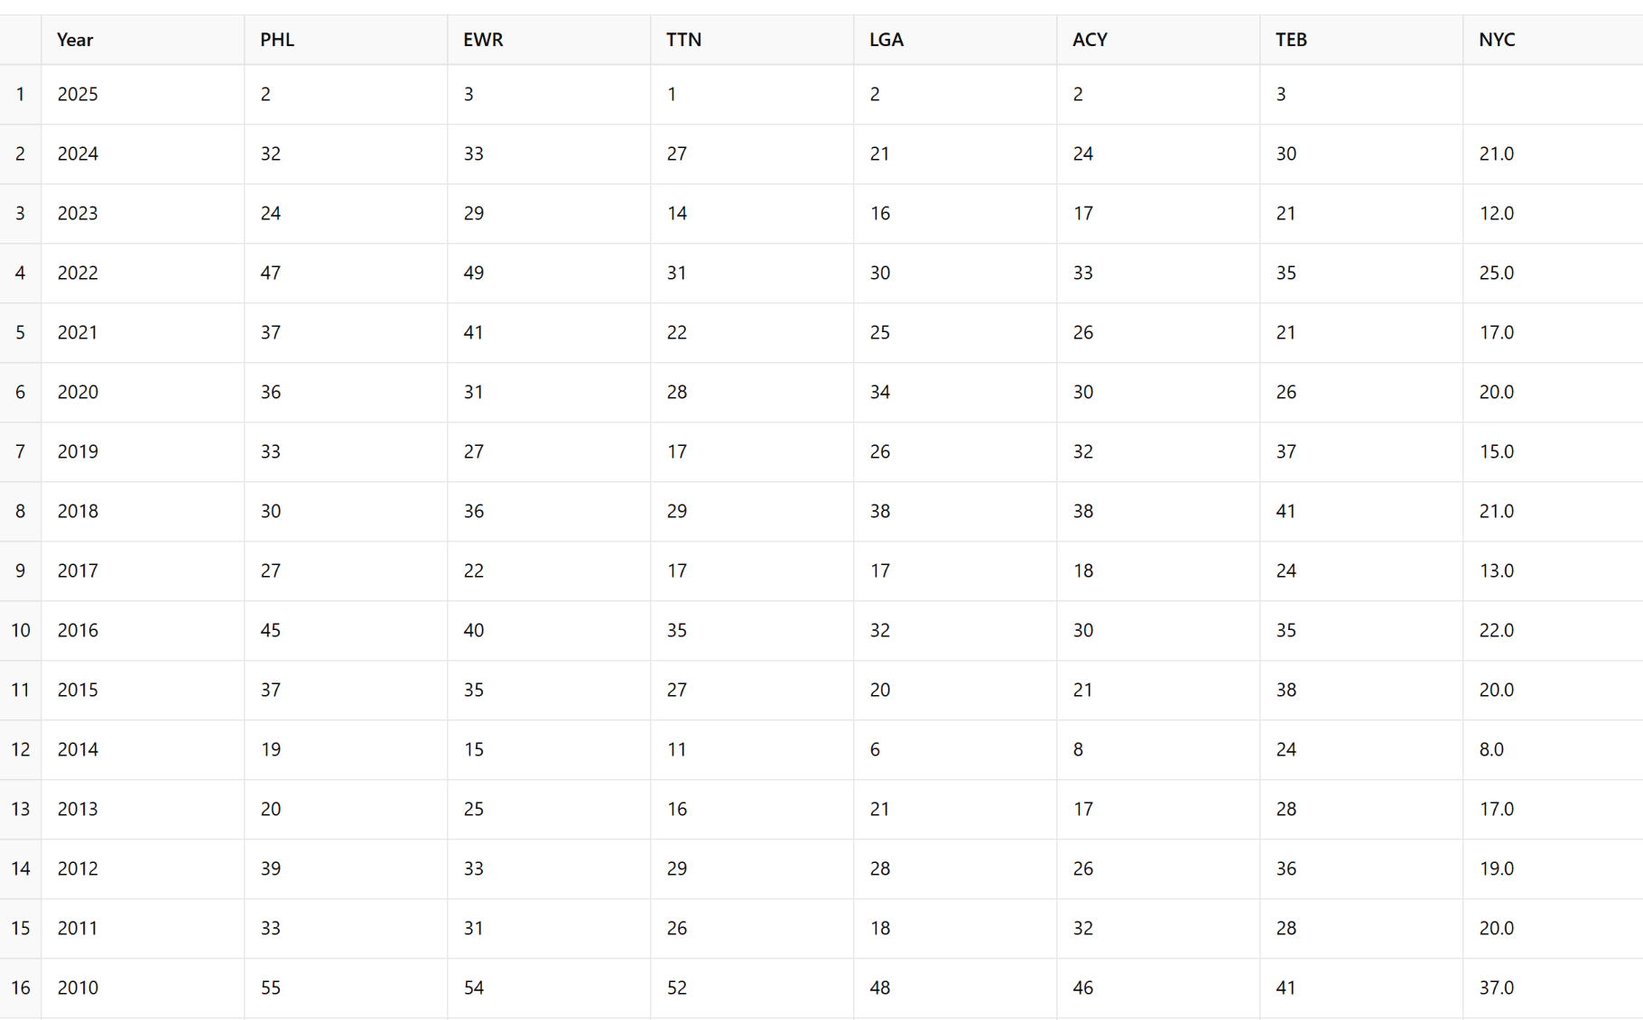This screenshot has width=1643, height=1020.
Task: Click the empty NYC cell for 2025
Action: pos(1553,94)
